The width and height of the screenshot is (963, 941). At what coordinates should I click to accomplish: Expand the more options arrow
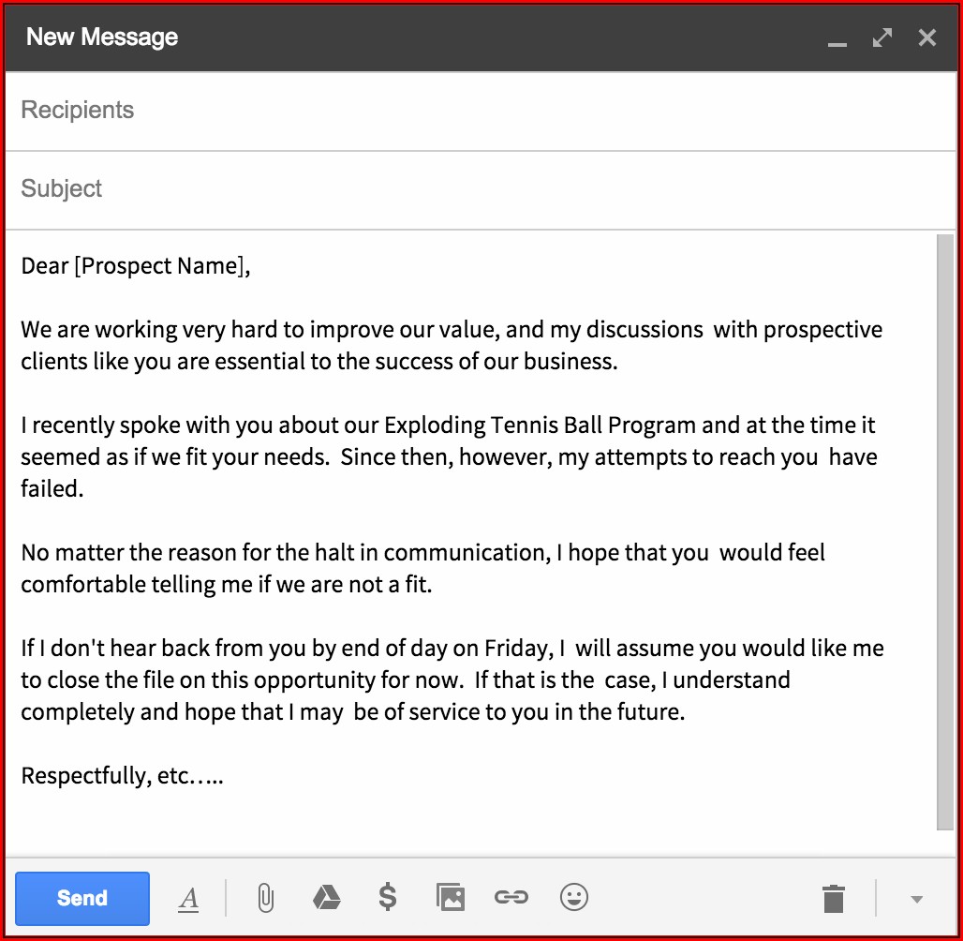tap(917, 899)
